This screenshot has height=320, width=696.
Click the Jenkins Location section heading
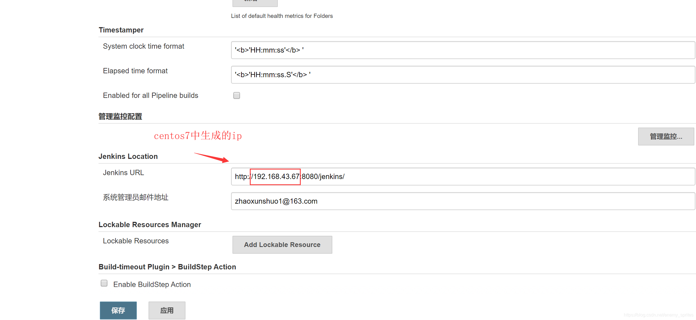[128, 156]
